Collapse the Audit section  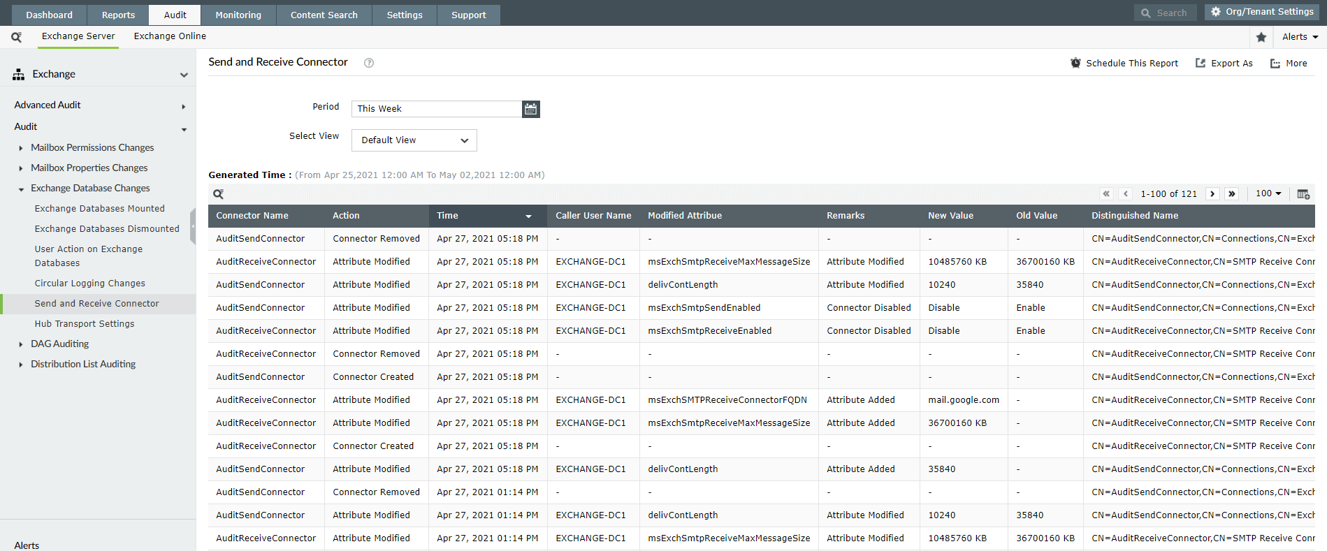184,129
